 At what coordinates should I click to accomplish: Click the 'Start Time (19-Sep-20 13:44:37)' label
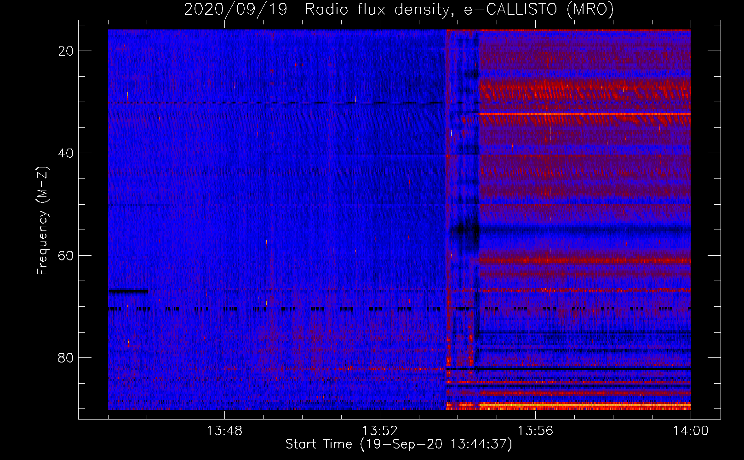(399, 444)
